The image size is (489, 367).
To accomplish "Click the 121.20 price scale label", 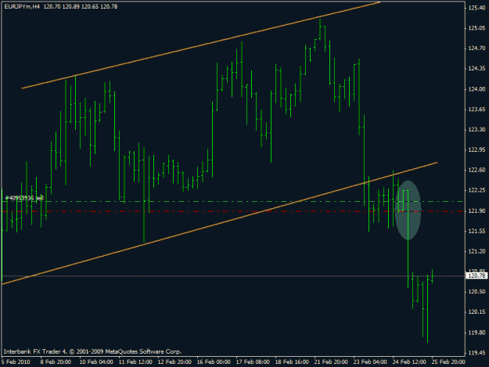I will pyautogui.click(x=476, y=251).
